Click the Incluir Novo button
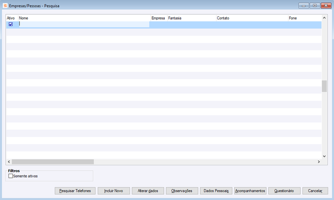The width and height of the screenshot is (334, 200). (114, 191)
